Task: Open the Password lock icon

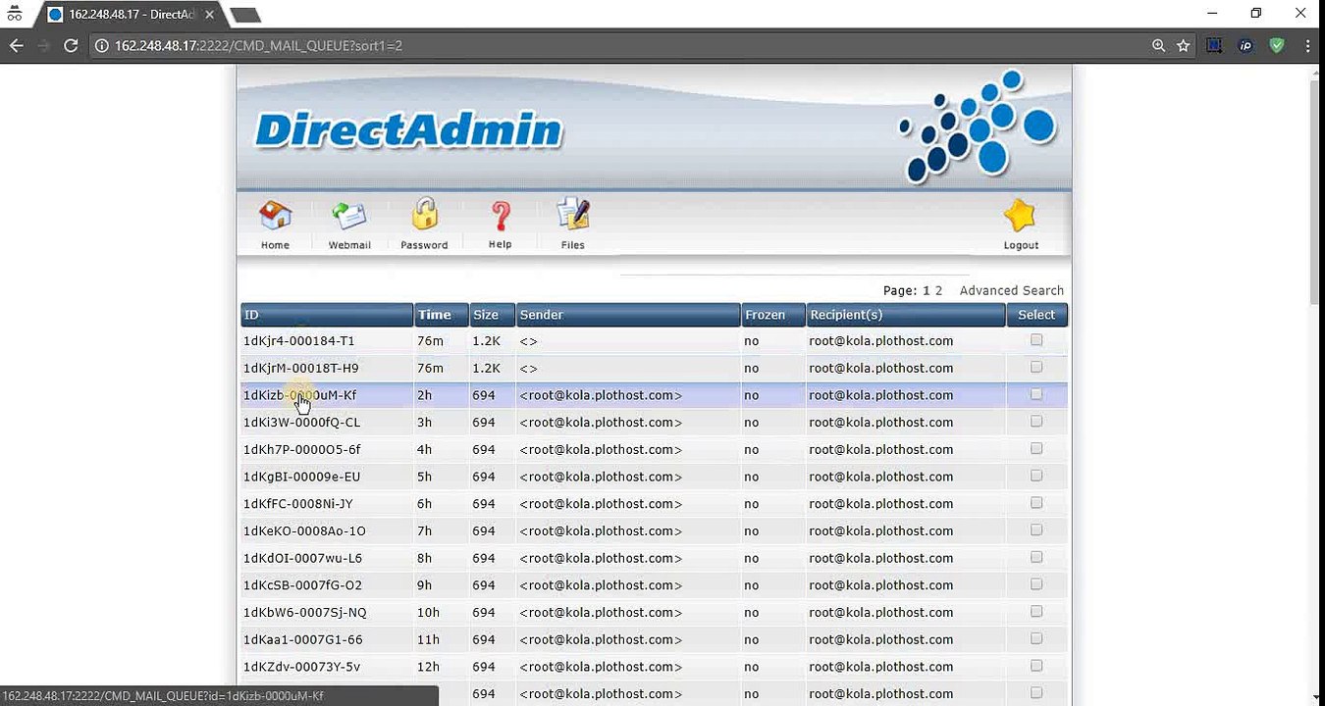Action: [x=424, y=214]
